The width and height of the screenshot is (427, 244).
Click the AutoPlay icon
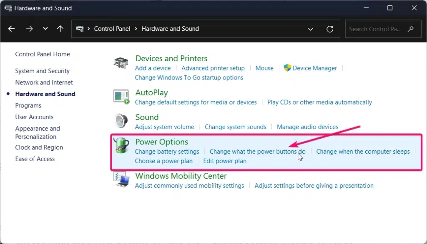[121, 97]
